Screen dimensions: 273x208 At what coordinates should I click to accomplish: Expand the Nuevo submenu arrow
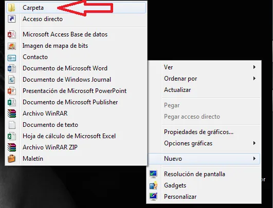pyautogui.click(x=254, y=158)
